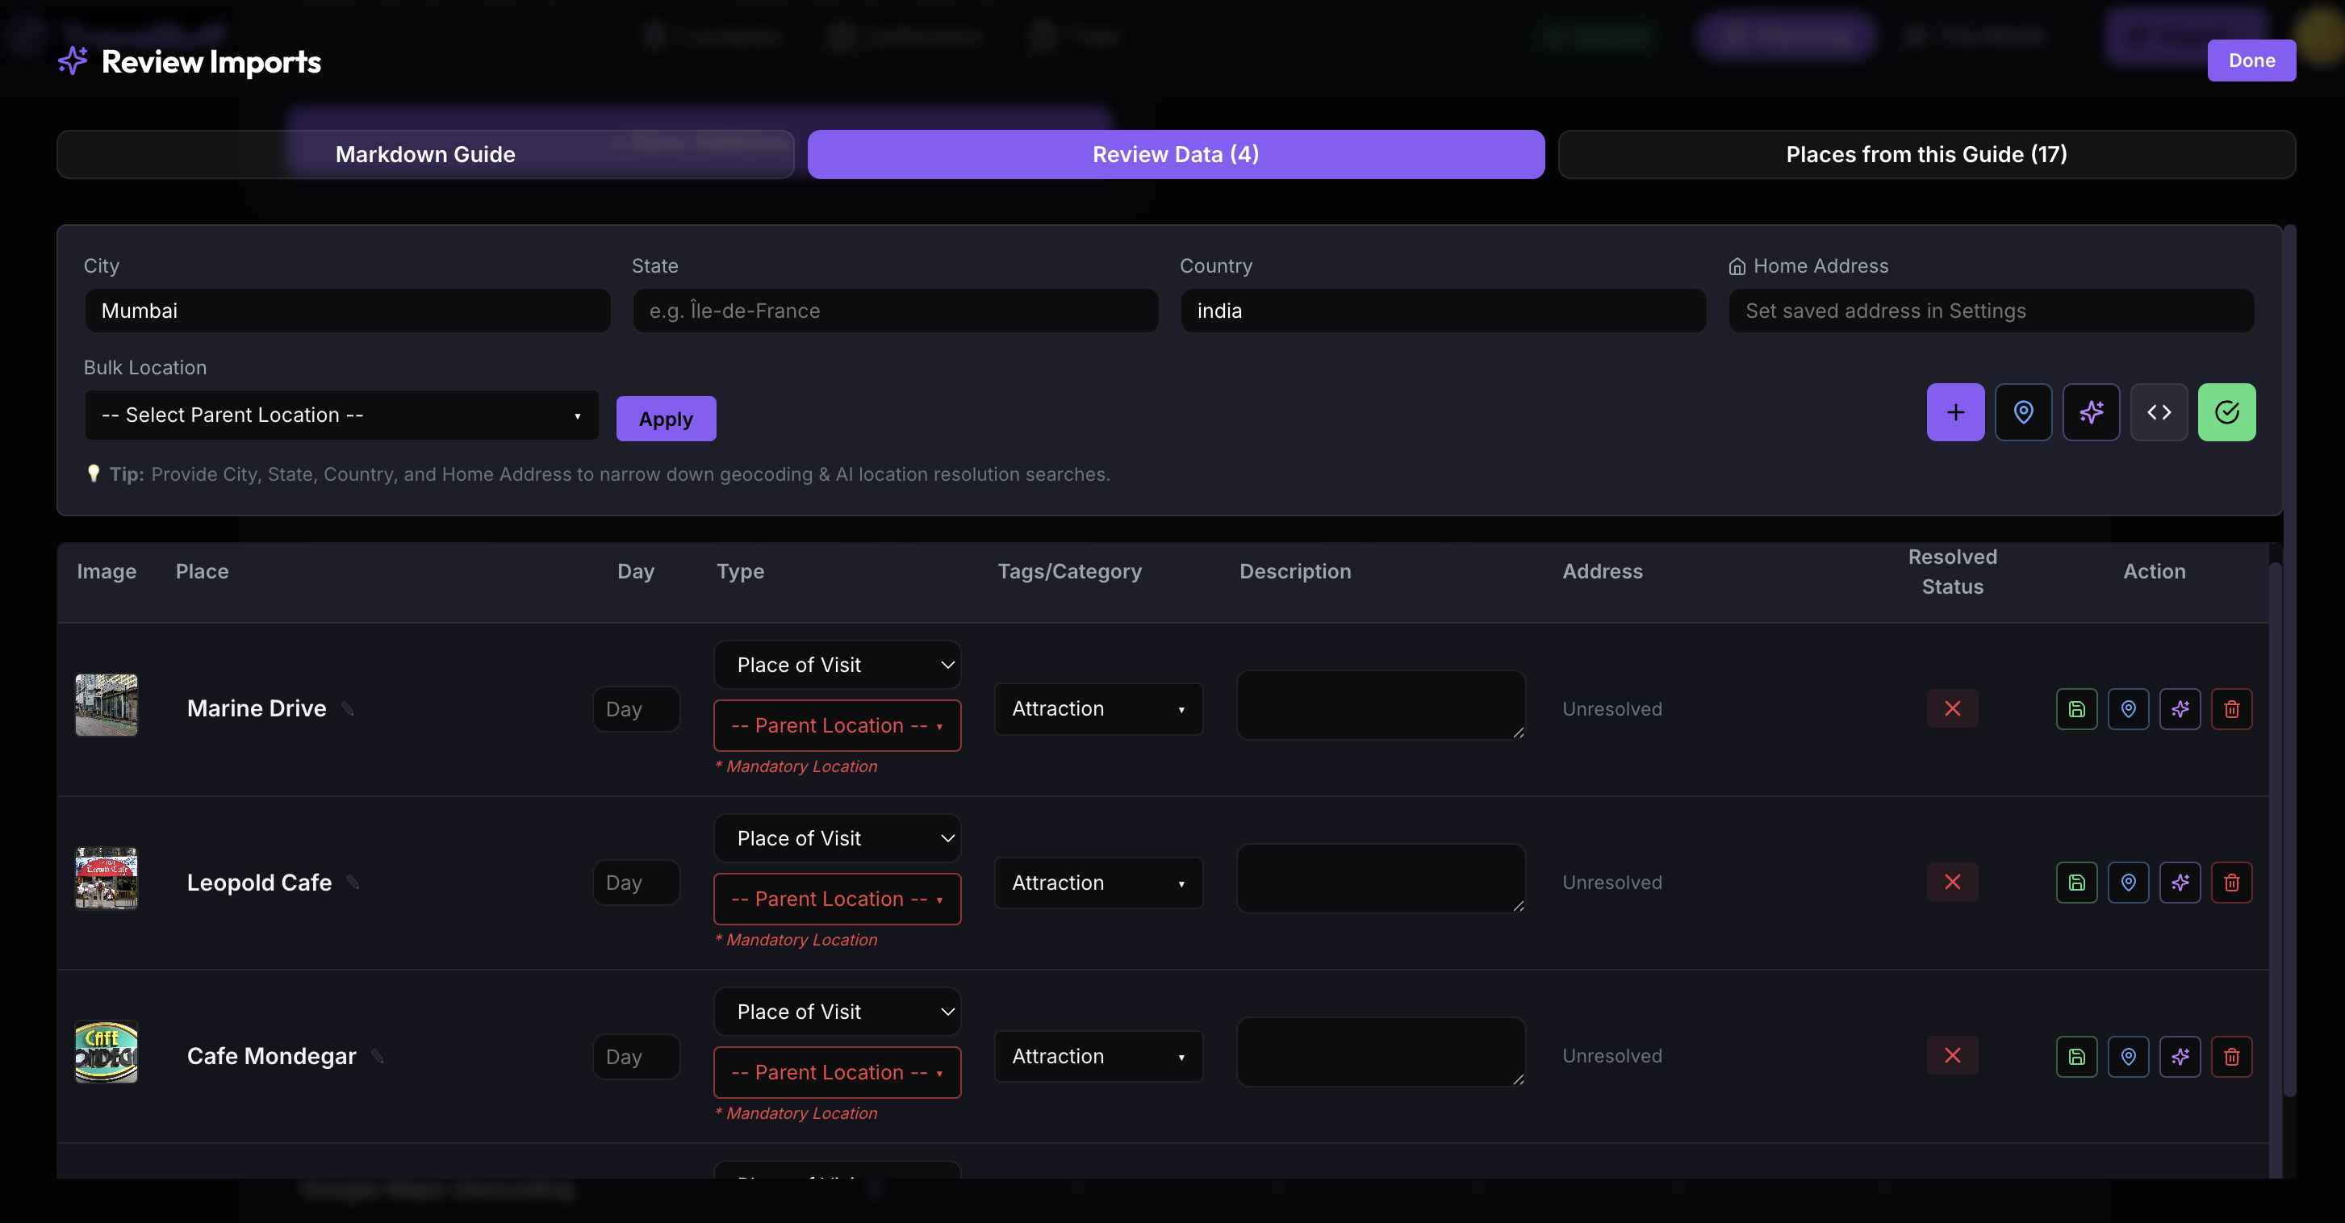
Task: Open Leopold Cafe Parent Location dropdown
Action: (838, 899)
